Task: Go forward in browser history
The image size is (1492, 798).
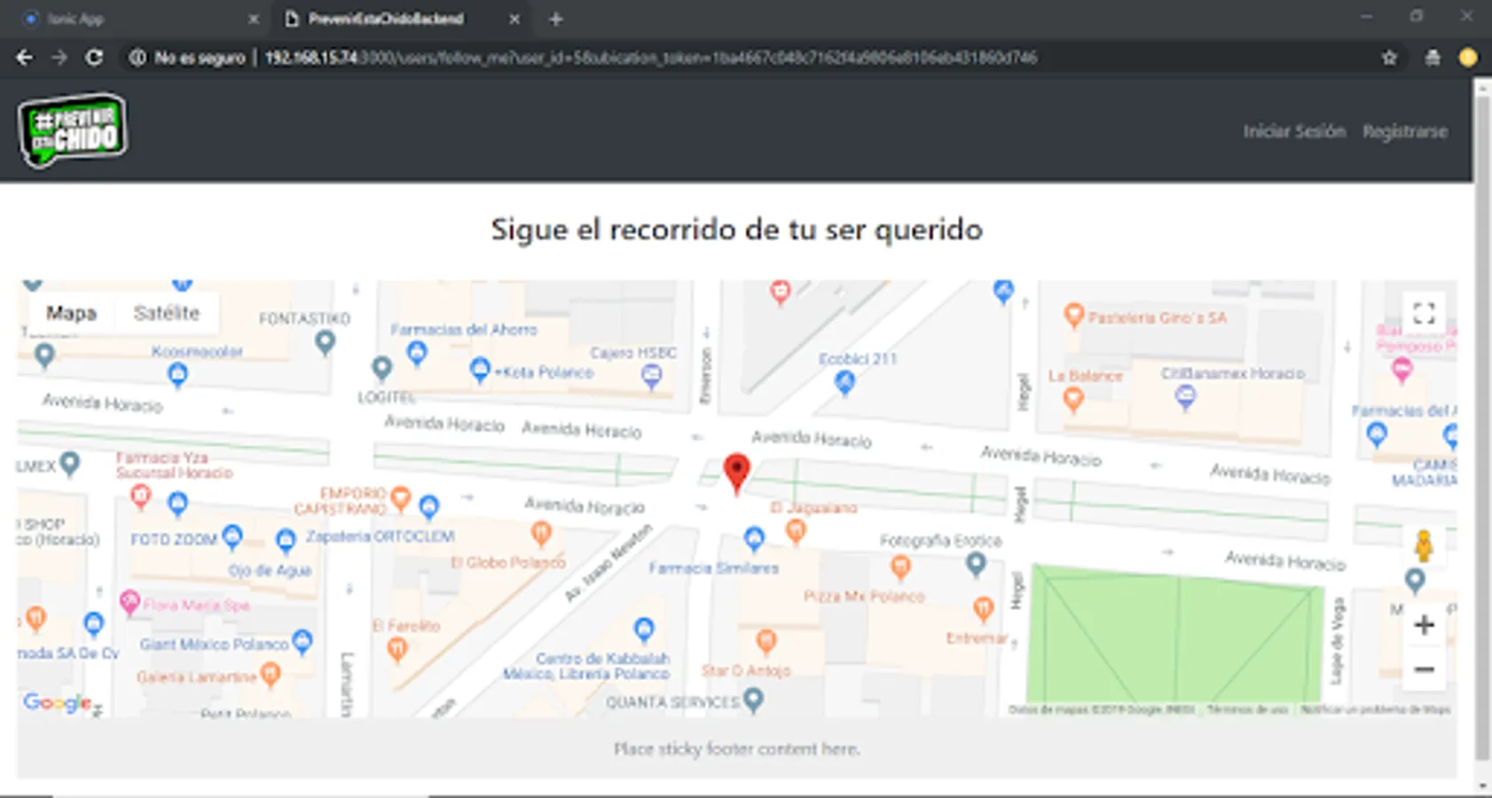Action: click(59, 58)
